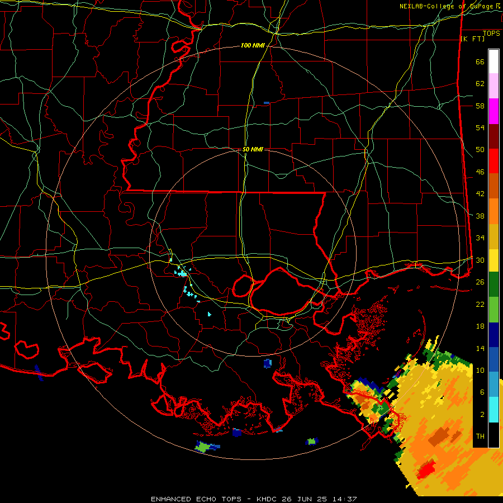Click the "[K FT]" units label

click(472, 39)
